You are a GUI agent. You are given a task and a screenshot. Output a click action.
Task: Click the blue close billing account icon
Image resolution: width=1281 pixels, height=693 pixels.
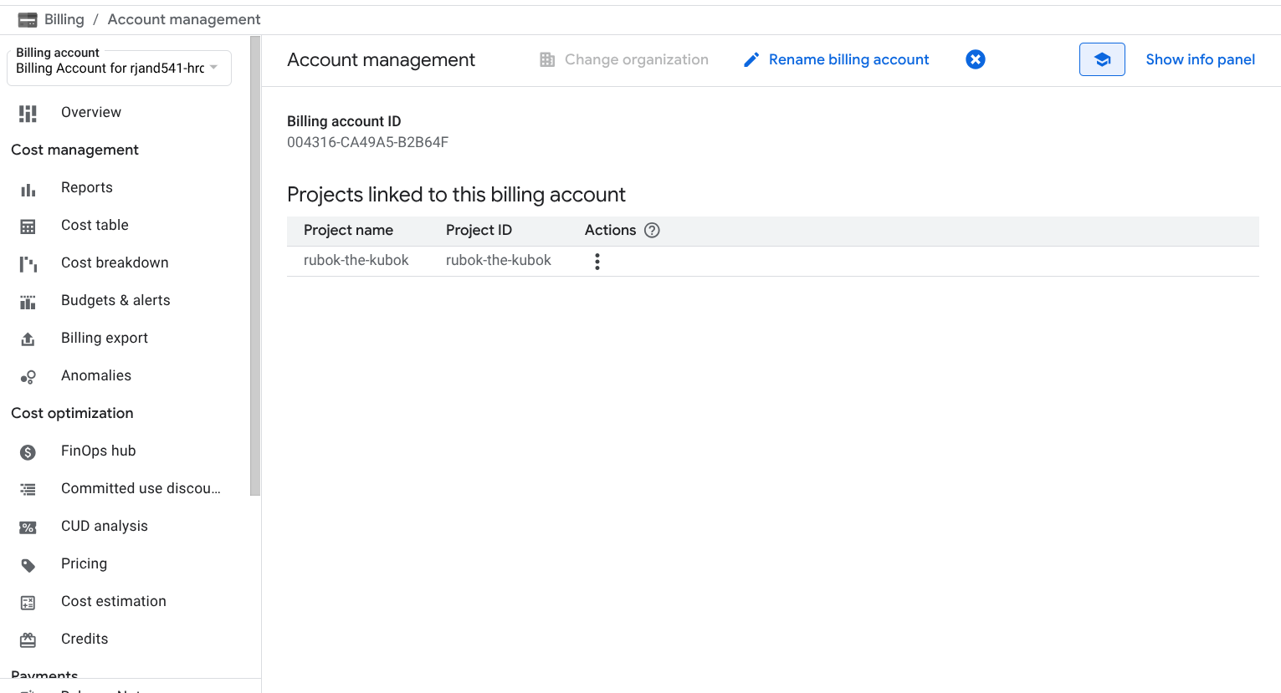(975, 59)
